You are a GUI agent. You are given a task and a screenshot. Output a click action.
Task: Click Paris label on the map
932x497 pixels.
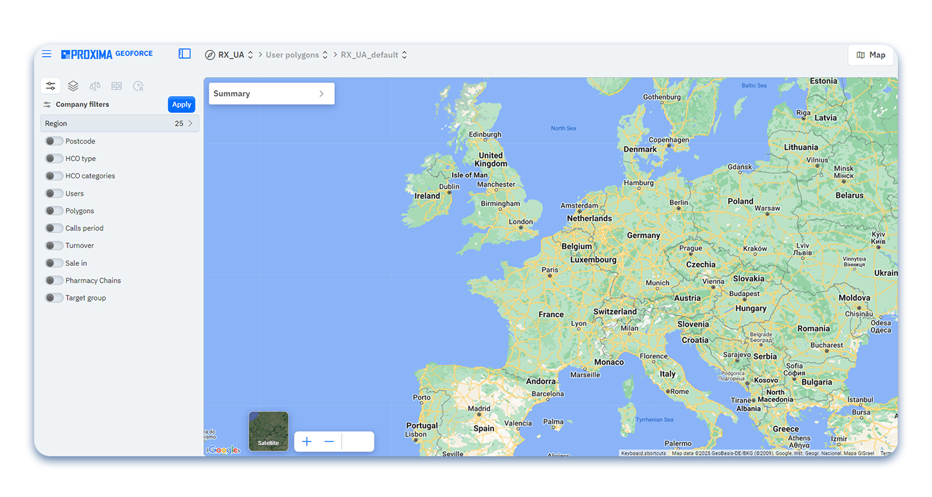(550, 271)
